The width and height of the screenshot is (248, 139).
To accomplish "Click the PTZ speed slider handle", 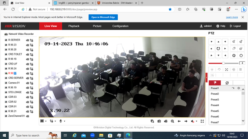I will [223, 63].
